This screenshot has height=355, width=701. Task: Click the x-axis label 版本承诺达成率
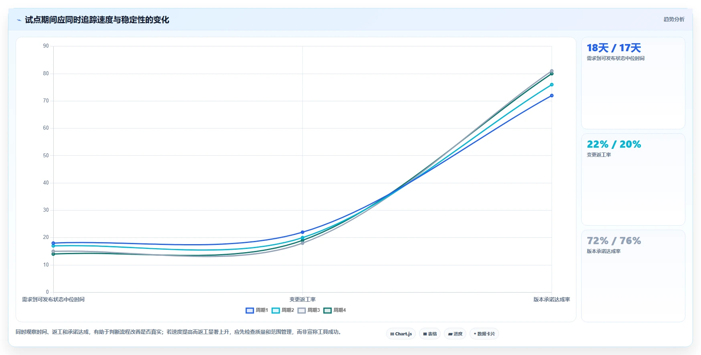point(552,299)
